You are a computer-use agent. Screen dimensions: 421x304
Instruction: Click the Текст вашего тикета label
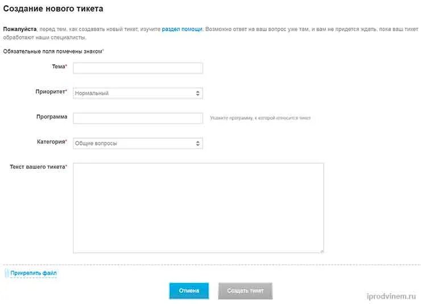[x=38, y=167]
